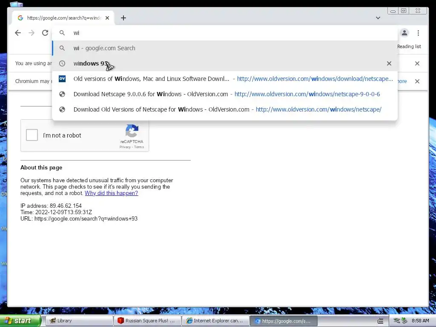Click the clock icon beside windows 93 suggestion
The width and height of the screenshot is (436, 327).
(62, 63)
